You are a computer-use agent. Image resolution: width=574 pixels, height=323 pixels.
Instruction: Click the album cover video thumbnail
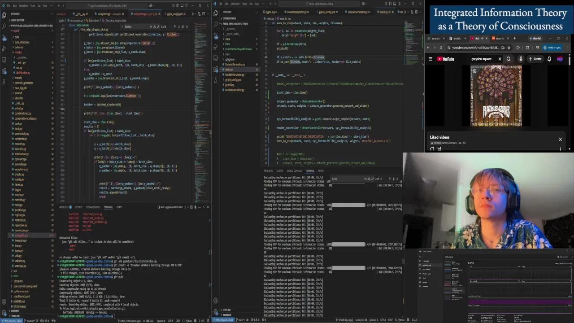[x=496, y=96]
